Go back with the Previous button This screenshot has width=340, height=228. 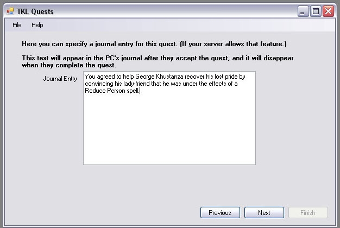click(220, 213)
